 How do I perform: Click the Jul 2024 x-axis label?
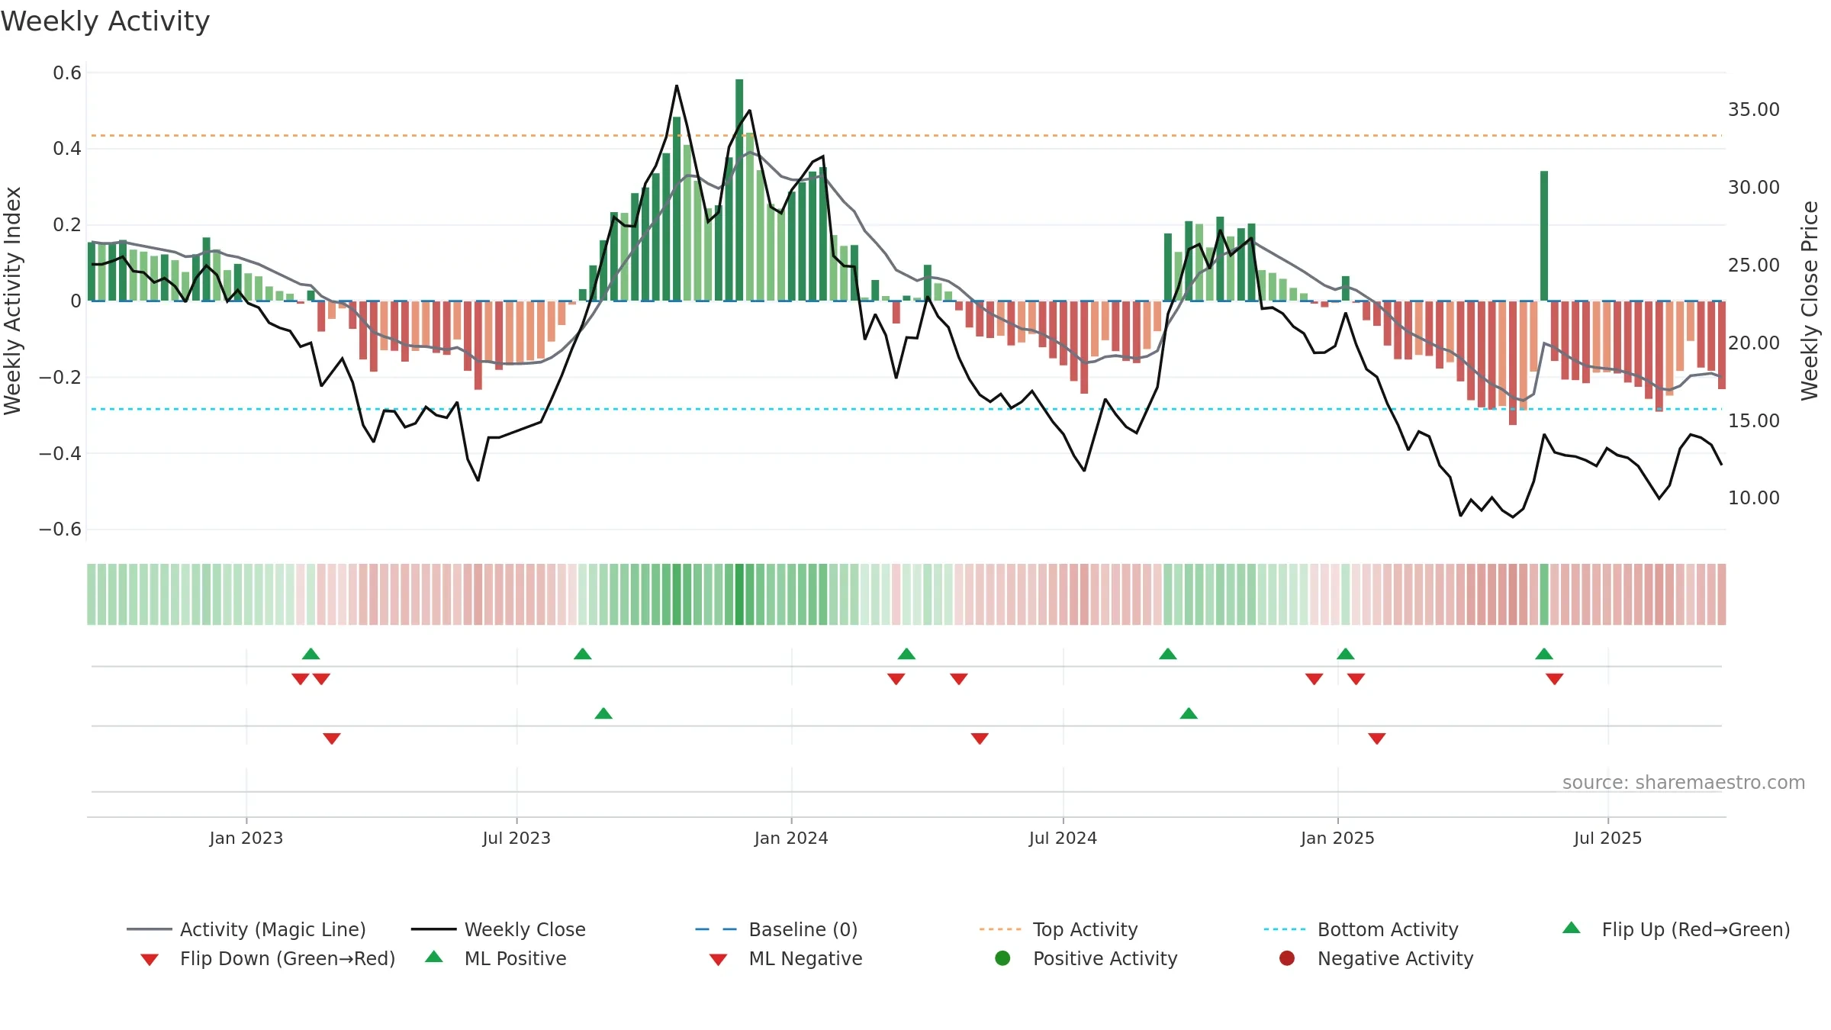pos(1063,838)
